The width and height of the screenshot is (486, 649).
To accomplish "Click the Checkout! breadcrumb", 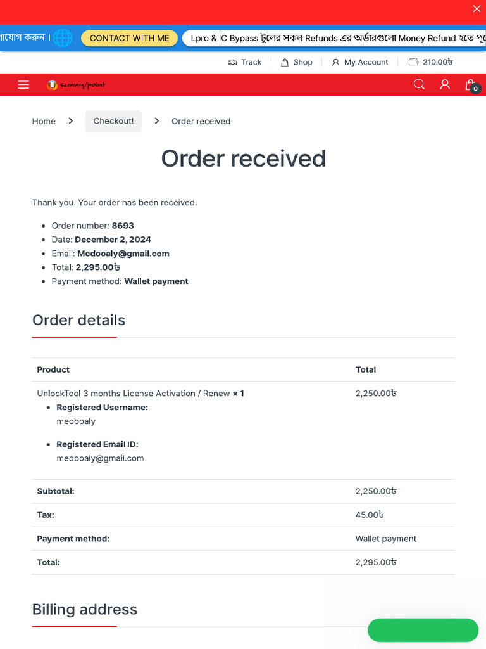I will point(113,121).
